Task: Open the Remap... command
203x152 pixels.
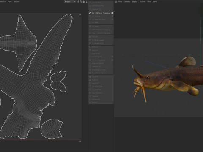Action: click(x=101, y=103)
